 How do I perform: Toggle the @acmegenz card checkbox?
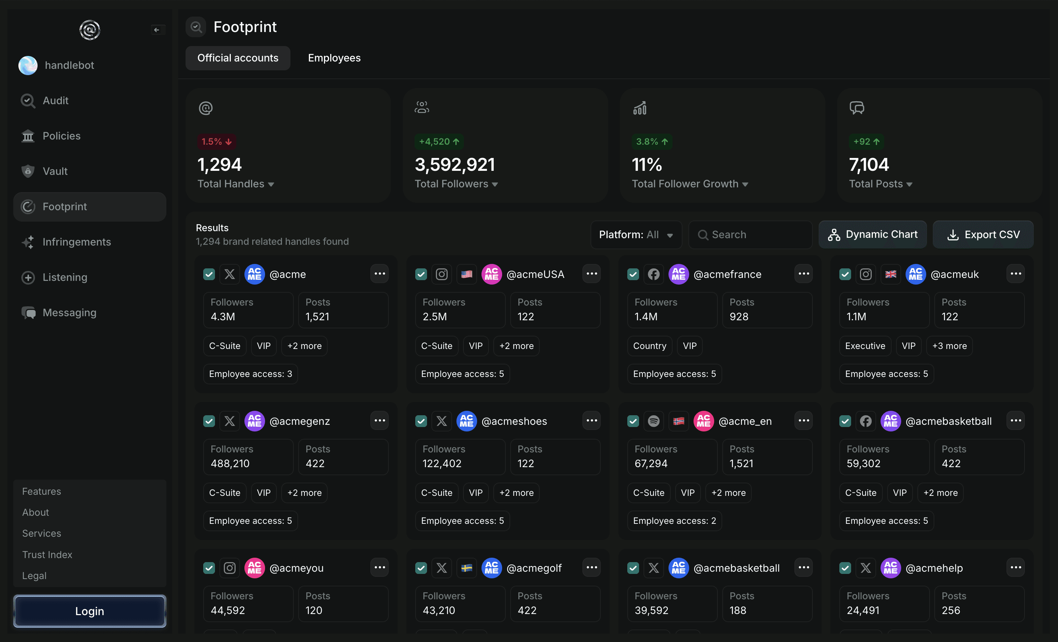[x=209, y=421]
